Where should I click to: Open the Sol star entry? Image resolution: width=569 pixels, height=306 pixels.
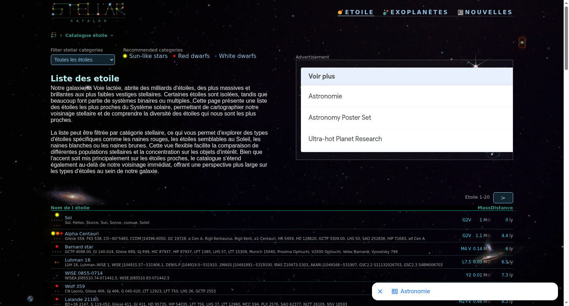click(68, 218)
